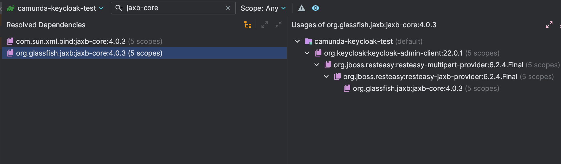561x164 pixels.
Task: Click the library icon beside keycloak-admin-client
Action: 318,53
